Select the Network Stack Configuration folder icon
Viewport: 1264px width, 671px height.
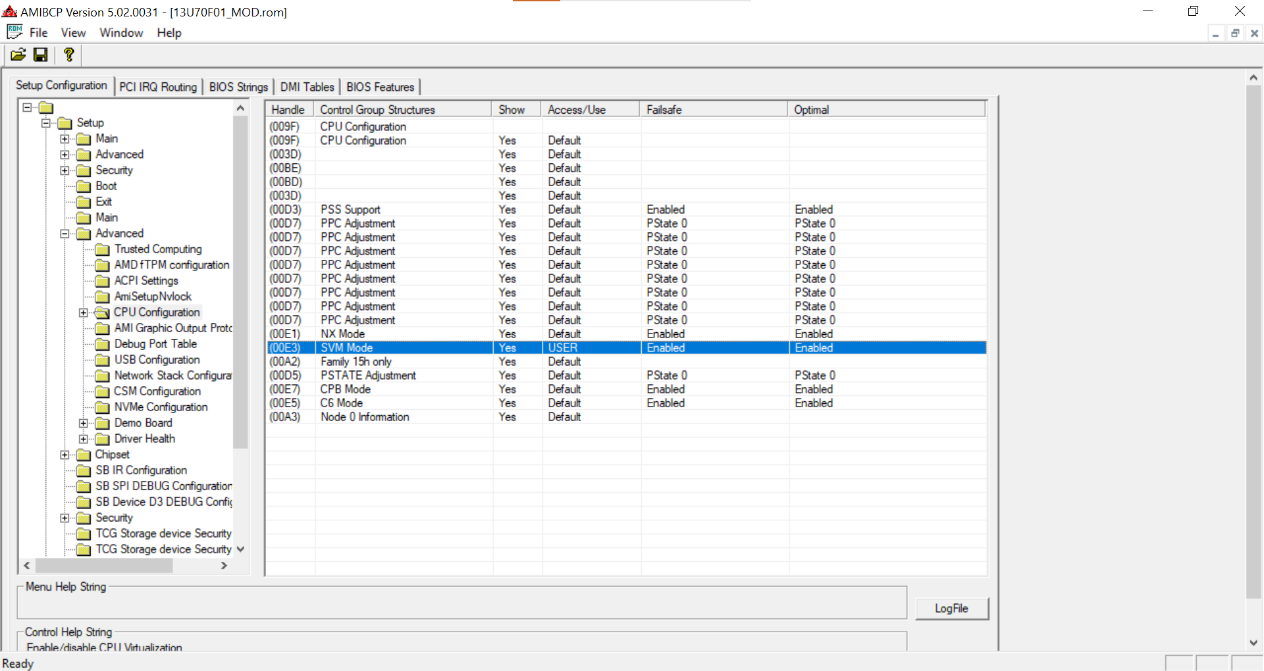102,376
